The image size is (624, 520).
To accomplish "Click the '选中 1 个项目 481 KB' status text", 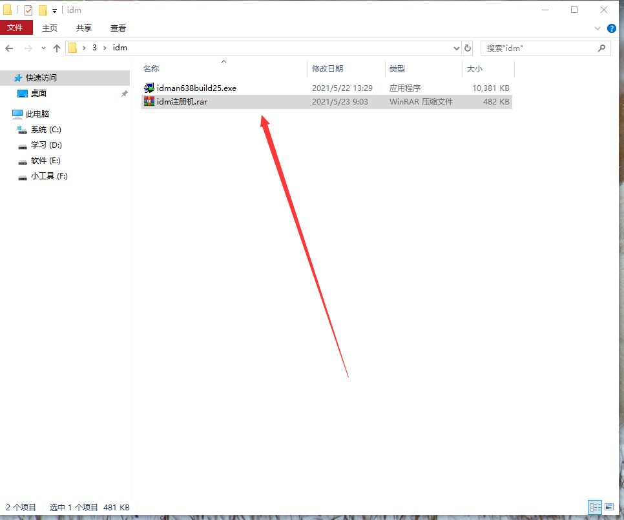I will (x=90, y=507).
